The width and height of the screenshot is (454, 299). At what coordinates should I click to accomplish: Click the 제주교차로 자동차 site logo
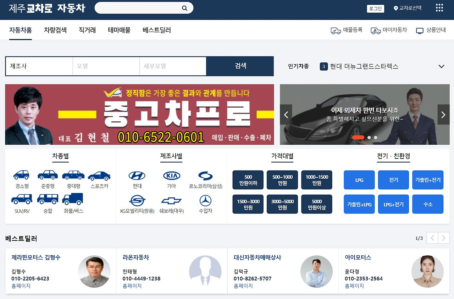pos(47,8)
